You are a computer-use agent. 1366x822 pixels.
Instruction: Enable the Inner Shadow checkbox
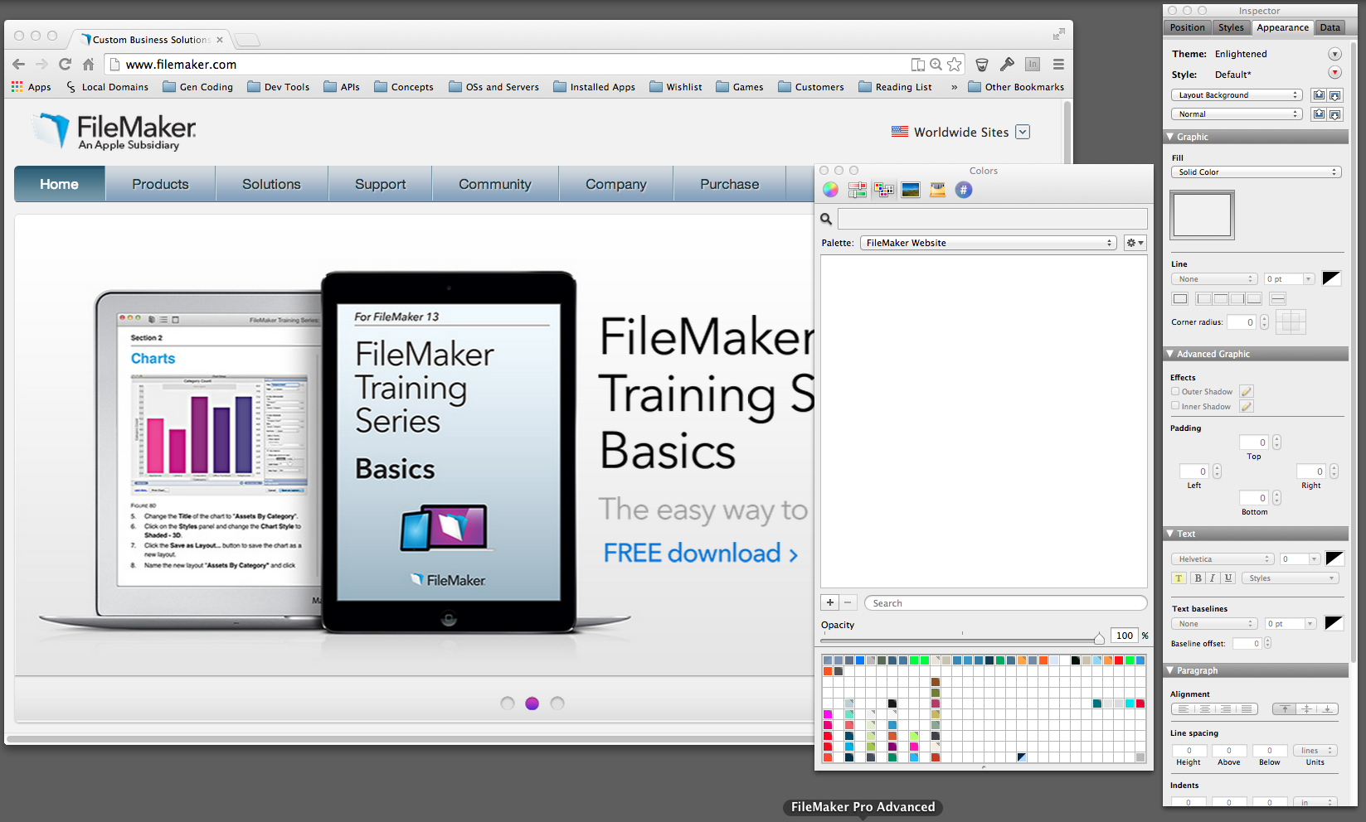tap(1175, 406)
